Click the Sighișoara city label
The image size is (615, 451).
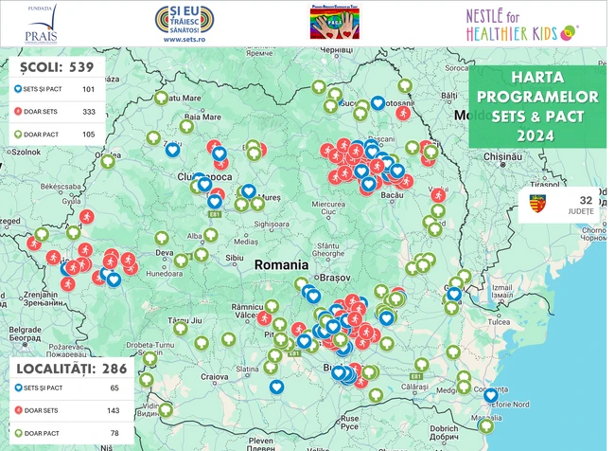(272, 225)
